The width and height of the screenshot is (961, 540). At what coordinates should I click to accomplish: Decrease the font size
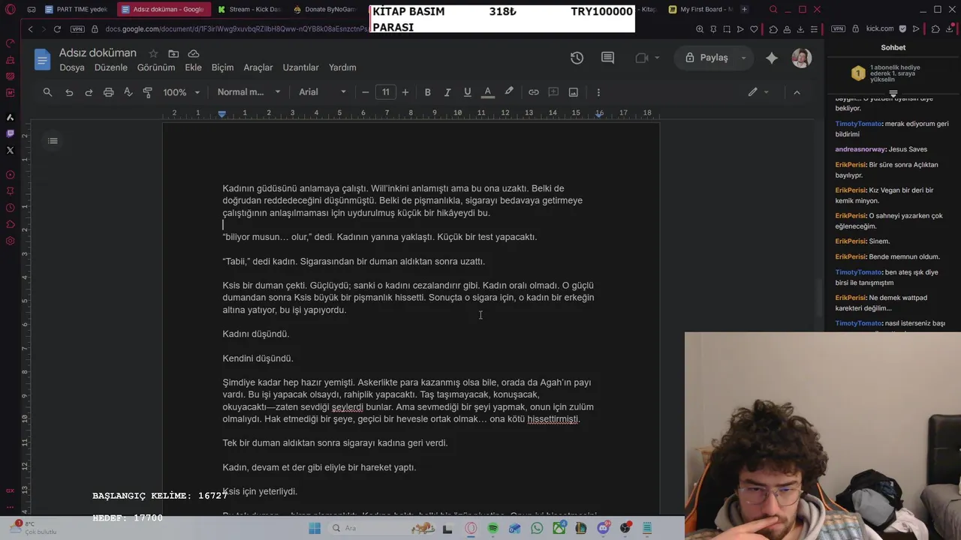point(366,92)
